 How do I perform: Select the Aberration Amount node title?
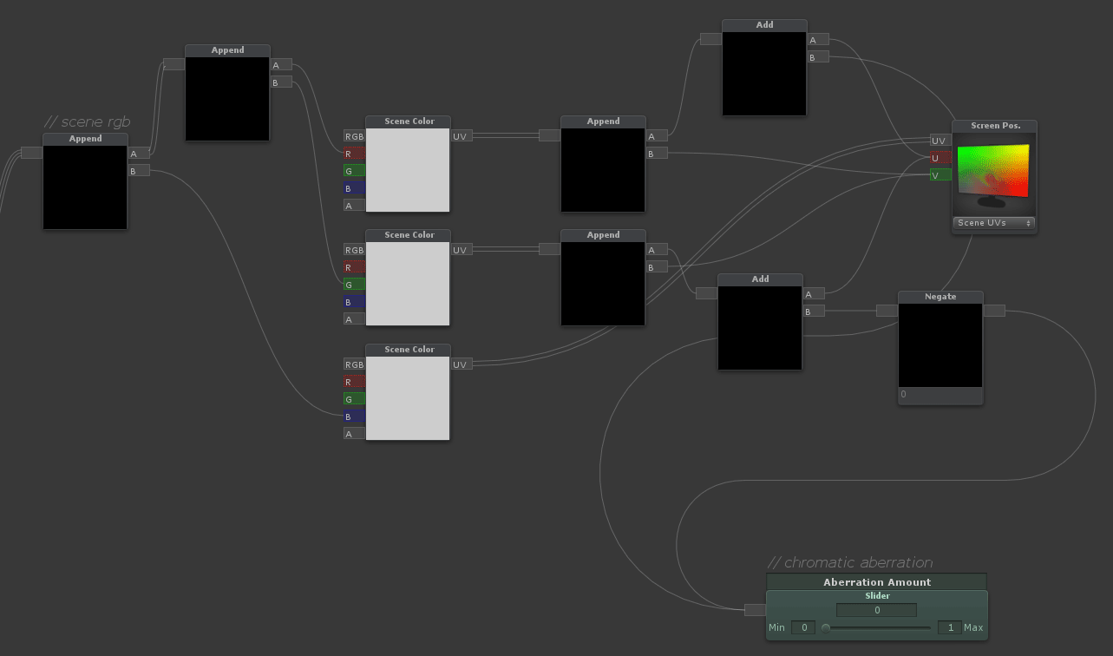pyautogui.click(x=876, y=582)
